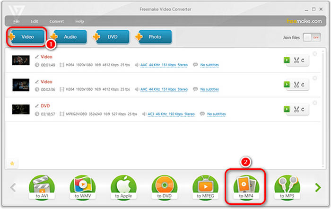
Task: Select the to MP4 format
Action: [246, 187]
